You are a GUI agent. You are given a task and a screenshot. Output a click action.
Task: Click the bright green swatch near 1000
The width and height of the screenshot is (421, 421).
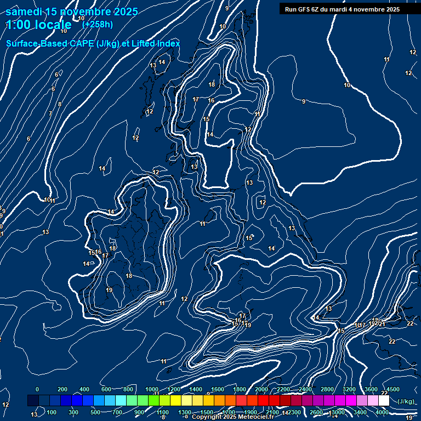point(153,401)
